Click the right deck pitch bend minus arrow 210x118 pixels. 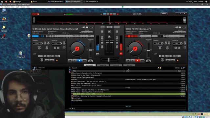click(147, 61)
